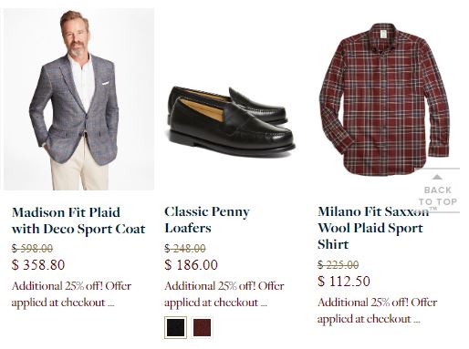Click the $ 358.80 sale price
469x349 pixels.
click(38, 264)
